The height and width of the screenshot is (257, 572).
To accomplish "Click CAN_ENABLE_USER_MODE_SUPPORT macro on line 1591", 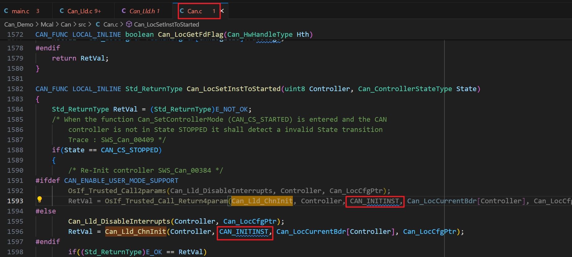I will [x=121, y=180].
